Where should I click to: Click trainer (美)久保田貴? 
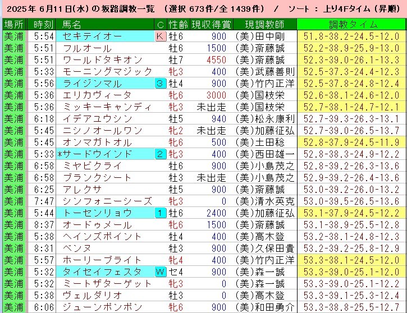pyautogui.click(x=265, y=248)
